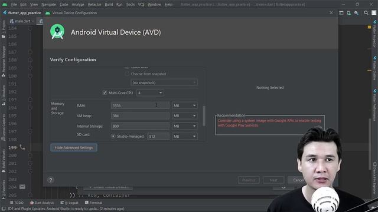Click the Android Virtual Device logo

coord(57,32)
